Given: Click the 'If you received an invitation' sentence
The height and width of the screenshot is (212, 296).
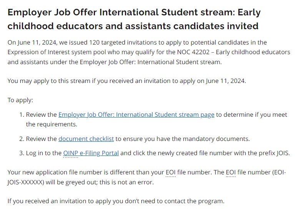Looking at the screenshot, I should 116,201.
